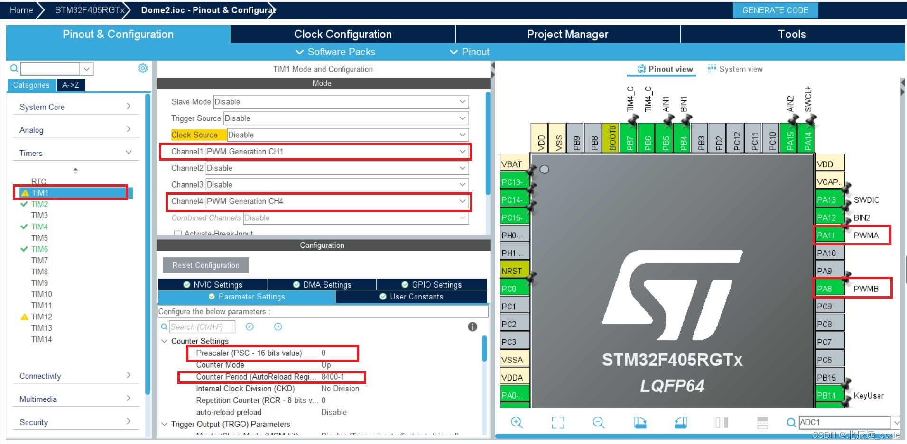The image size is (907, 444).
Task: Rotate chip view counter-clockwise
Action: [x=681, y=422]
